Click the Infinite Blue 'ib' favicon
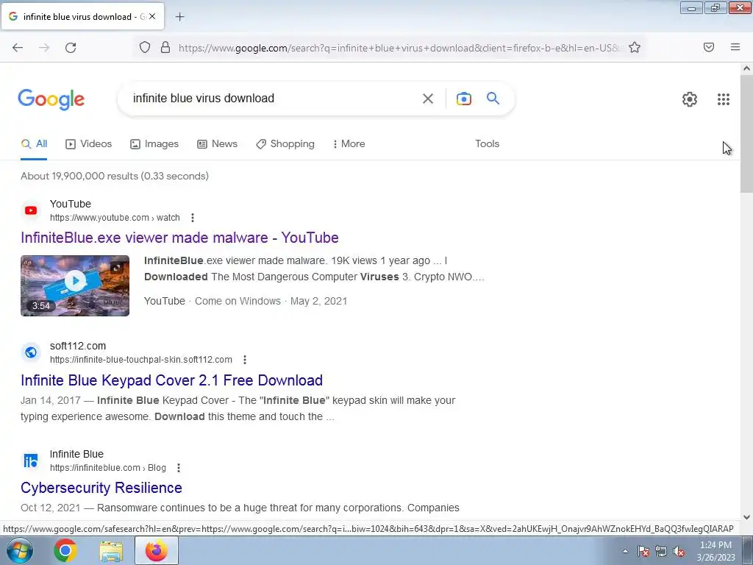 click(x=31, y=461)
